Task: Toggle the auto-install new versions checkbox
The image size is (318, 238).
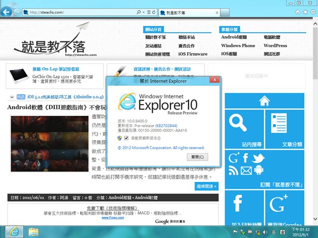Action: click(126, 138)
